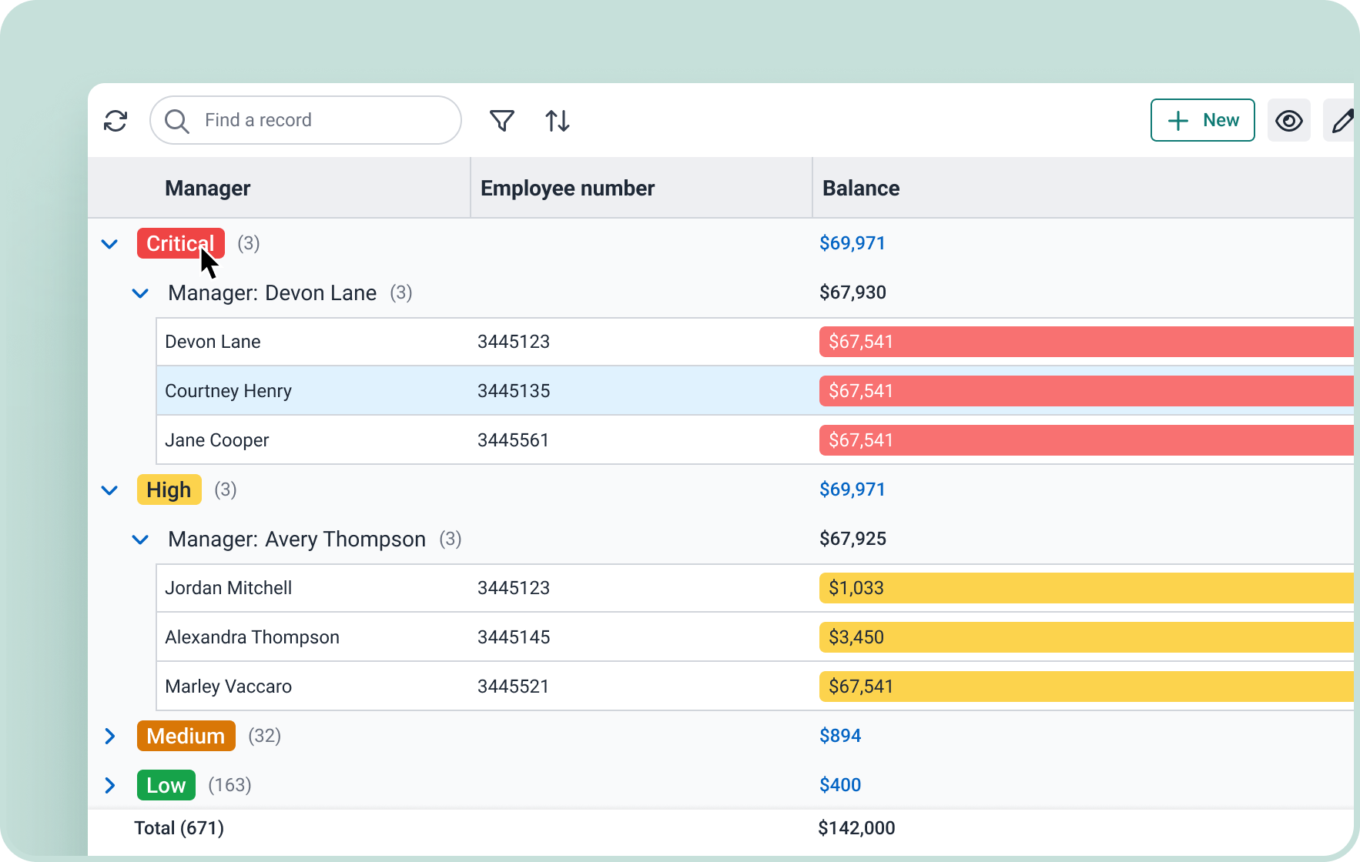Collapse the High priority group
Screen dimensions: 1360x862
pos(109,490)
